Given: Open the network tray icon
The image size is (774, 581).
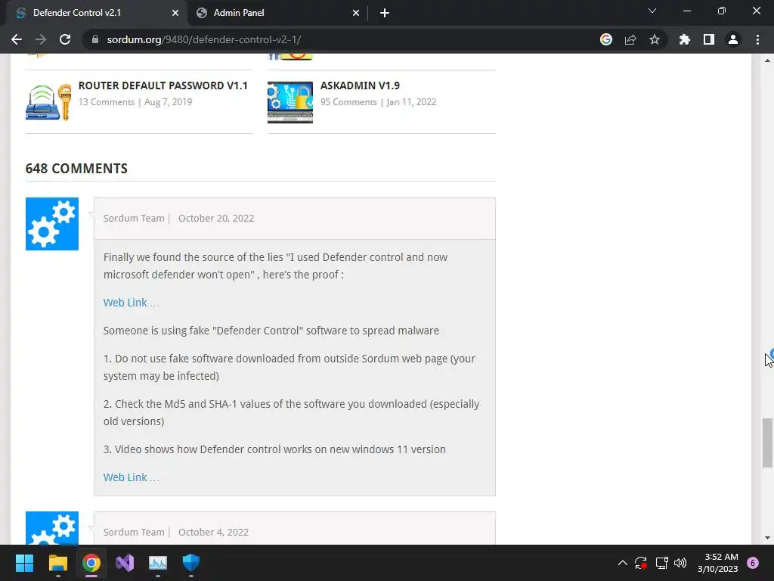Looking at the screenshot, I should [661, 563].
